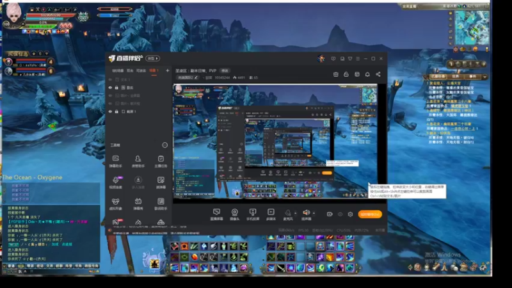Collapse the 工具箱 toolbox section

[165, 145]
